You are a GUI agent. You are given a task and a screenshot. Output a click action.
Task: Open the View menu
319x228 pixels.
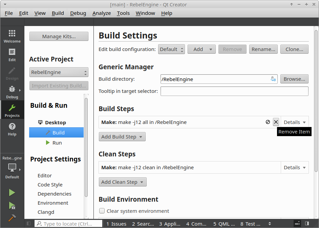pos(40,13)
